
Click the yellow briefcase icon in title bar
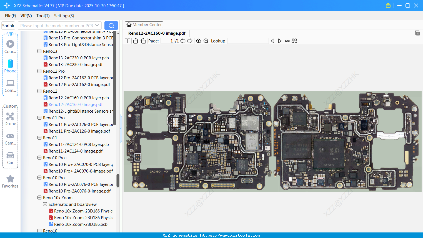(x=388, y=6)
